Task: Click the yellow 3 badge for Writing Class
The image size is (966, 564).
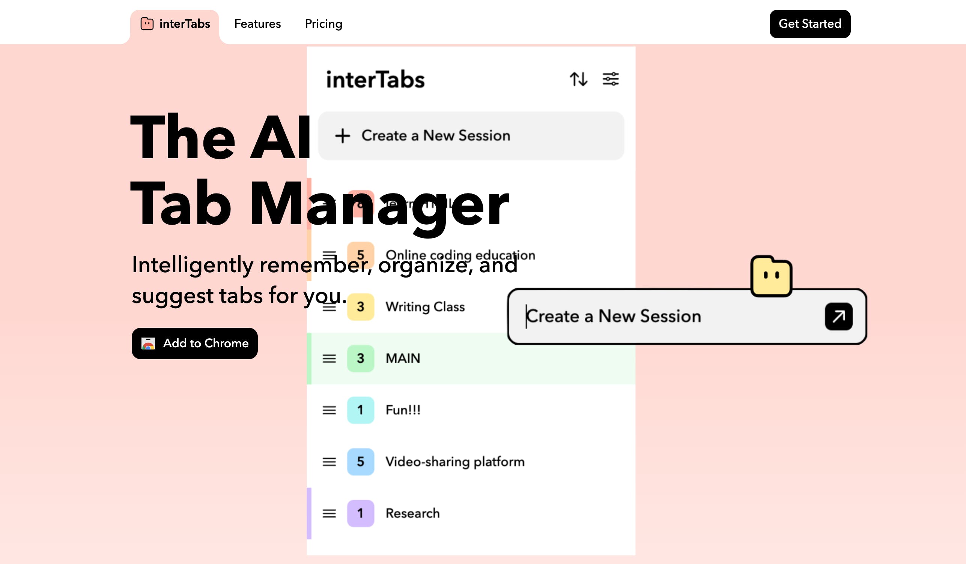Action: (x=360, y=306)
